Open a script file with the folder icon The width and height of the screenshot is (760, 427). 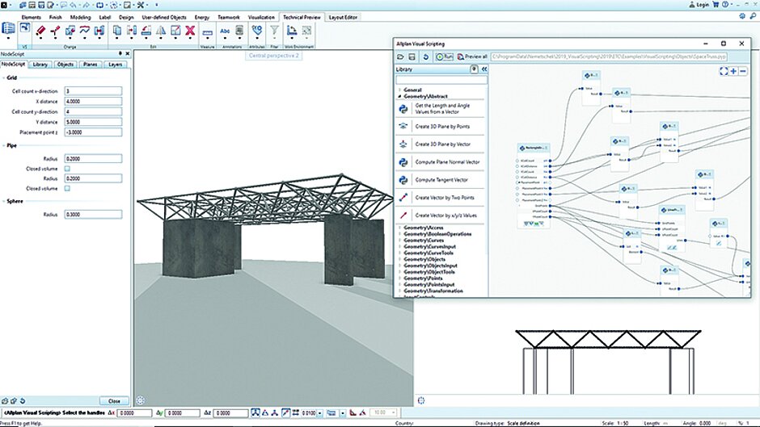(x=401, y=57)
